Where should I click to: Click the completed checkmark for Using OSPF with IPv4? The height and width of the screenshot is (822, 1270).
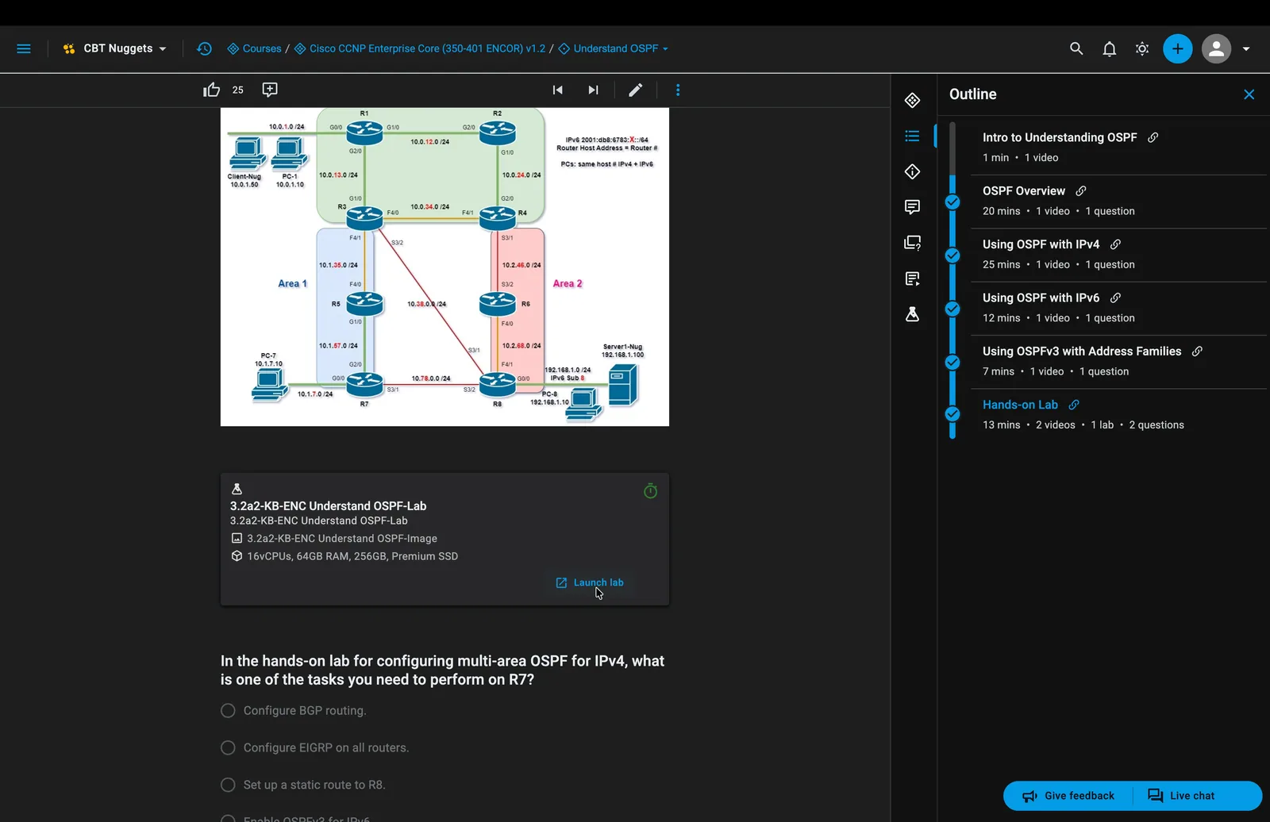952,255
